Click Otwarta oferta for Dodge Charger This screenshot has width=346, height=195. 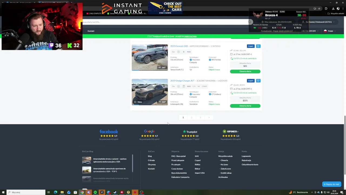click(x=245, y=106)
